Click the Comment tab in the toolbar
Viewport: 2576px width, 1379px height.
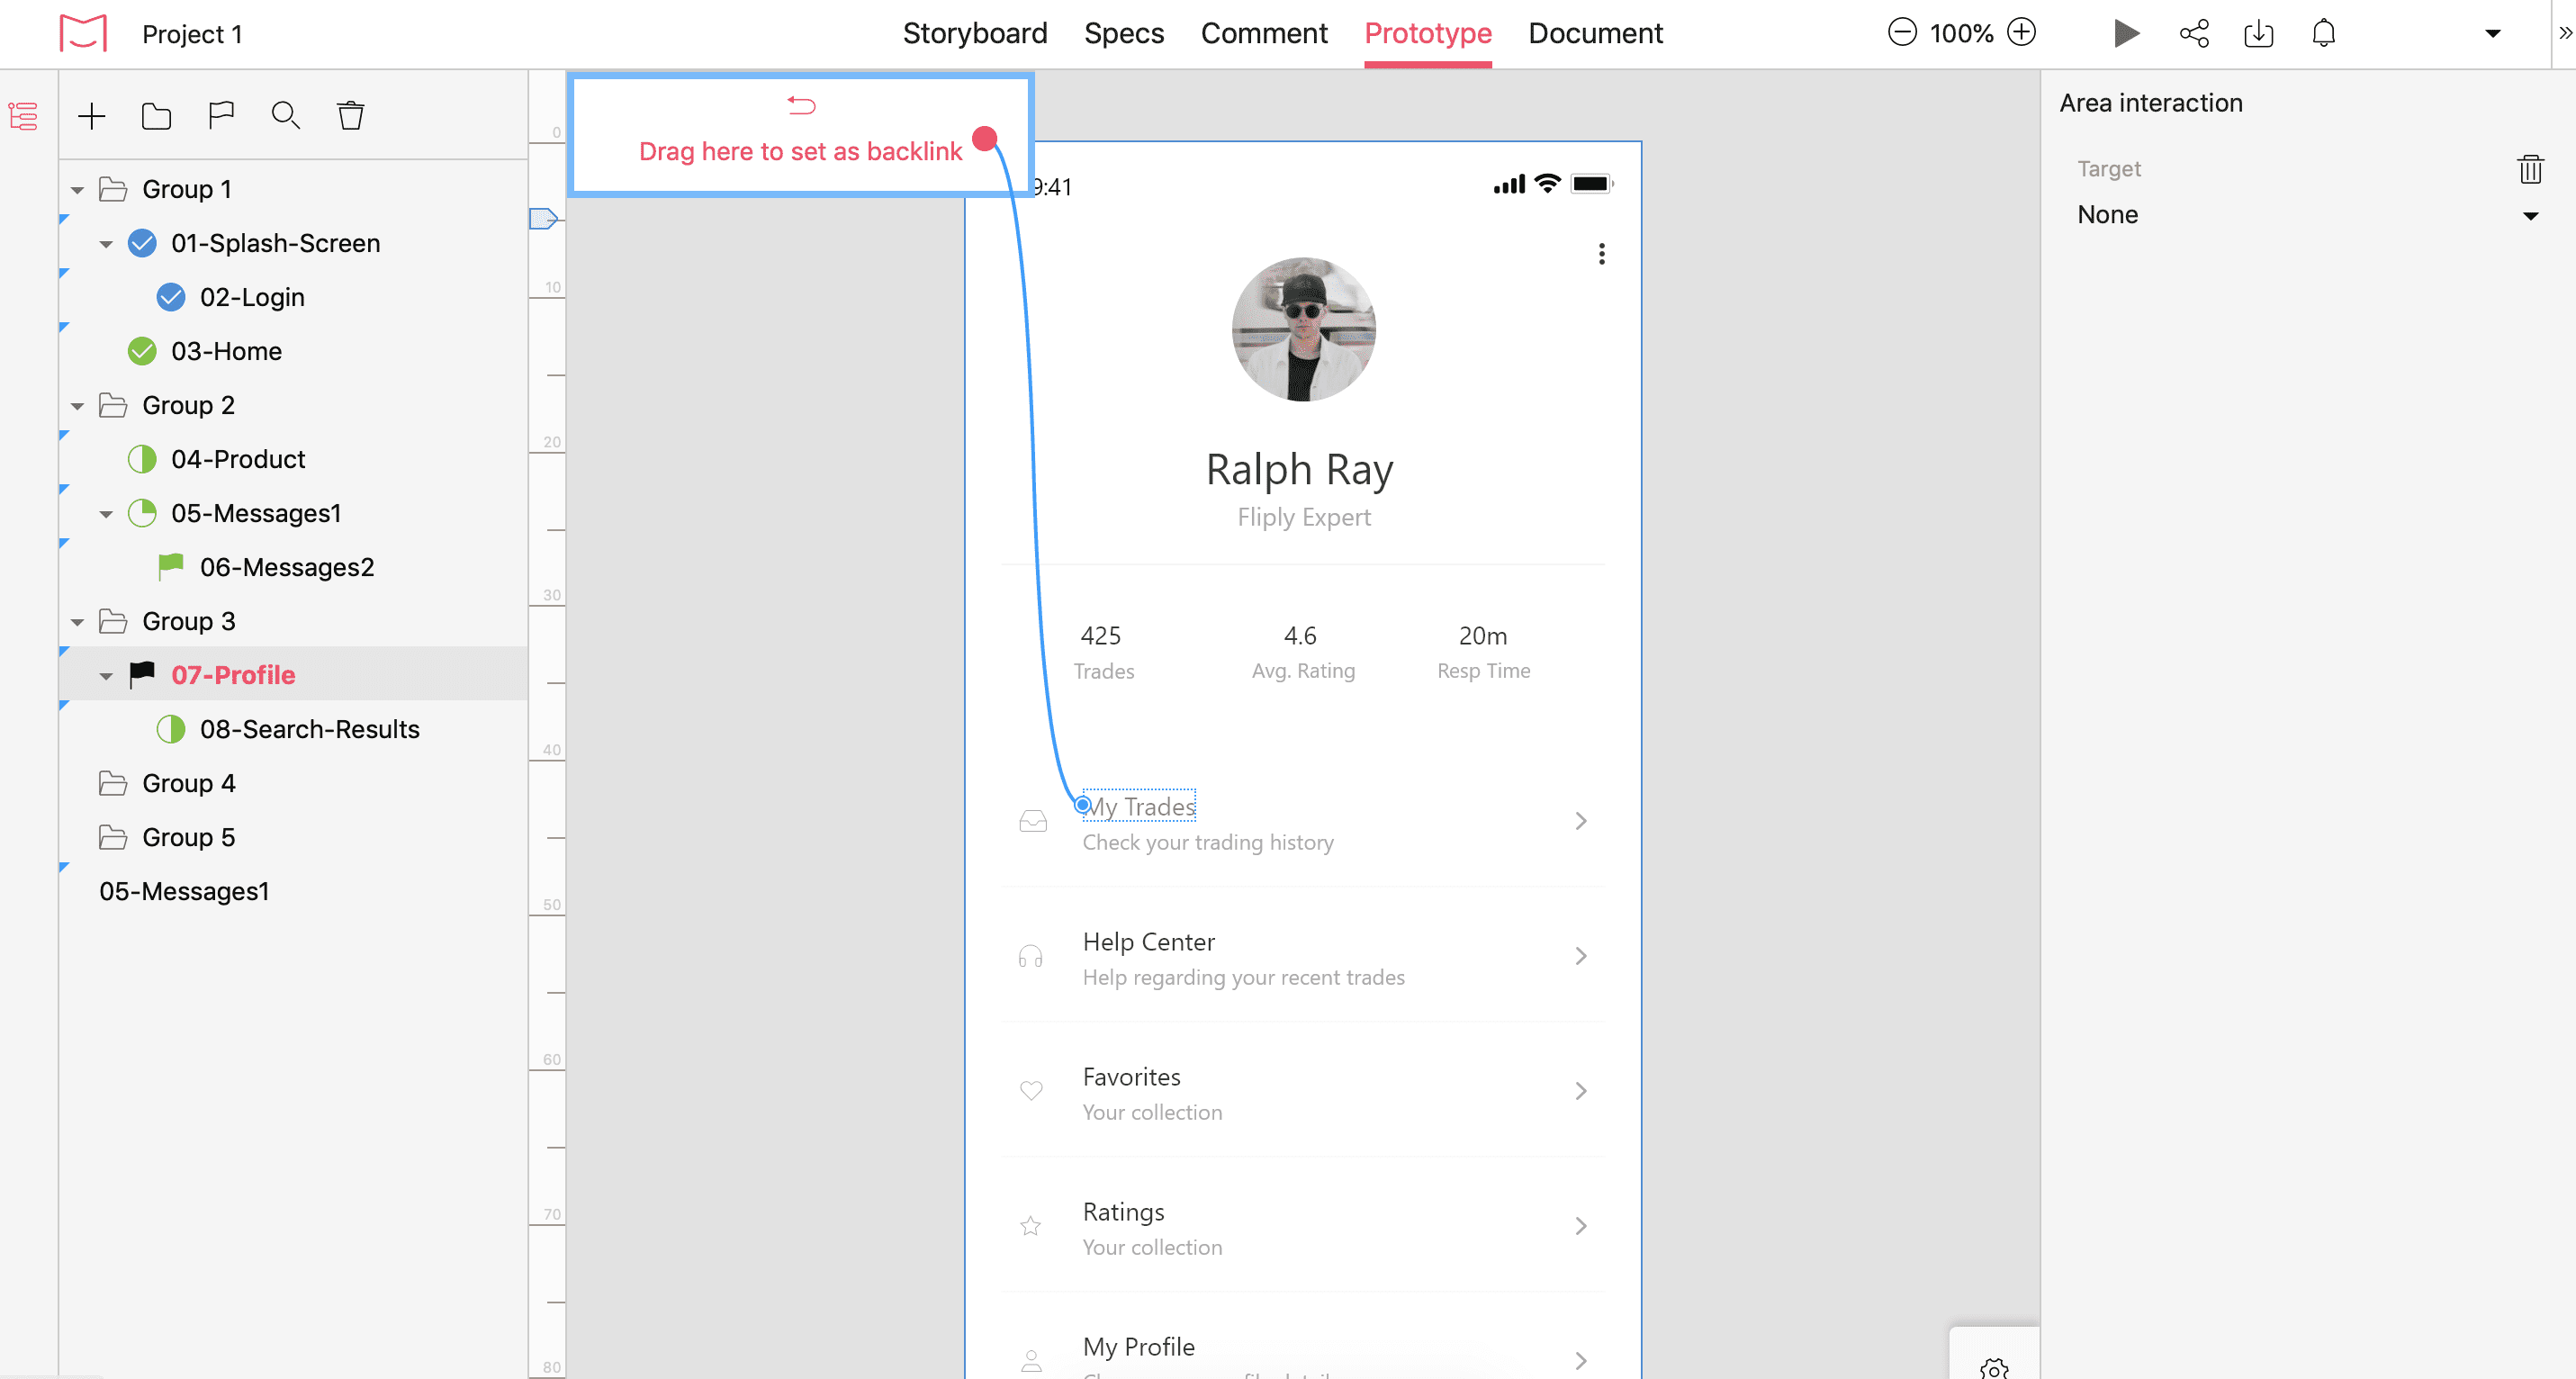point(1263,32)
